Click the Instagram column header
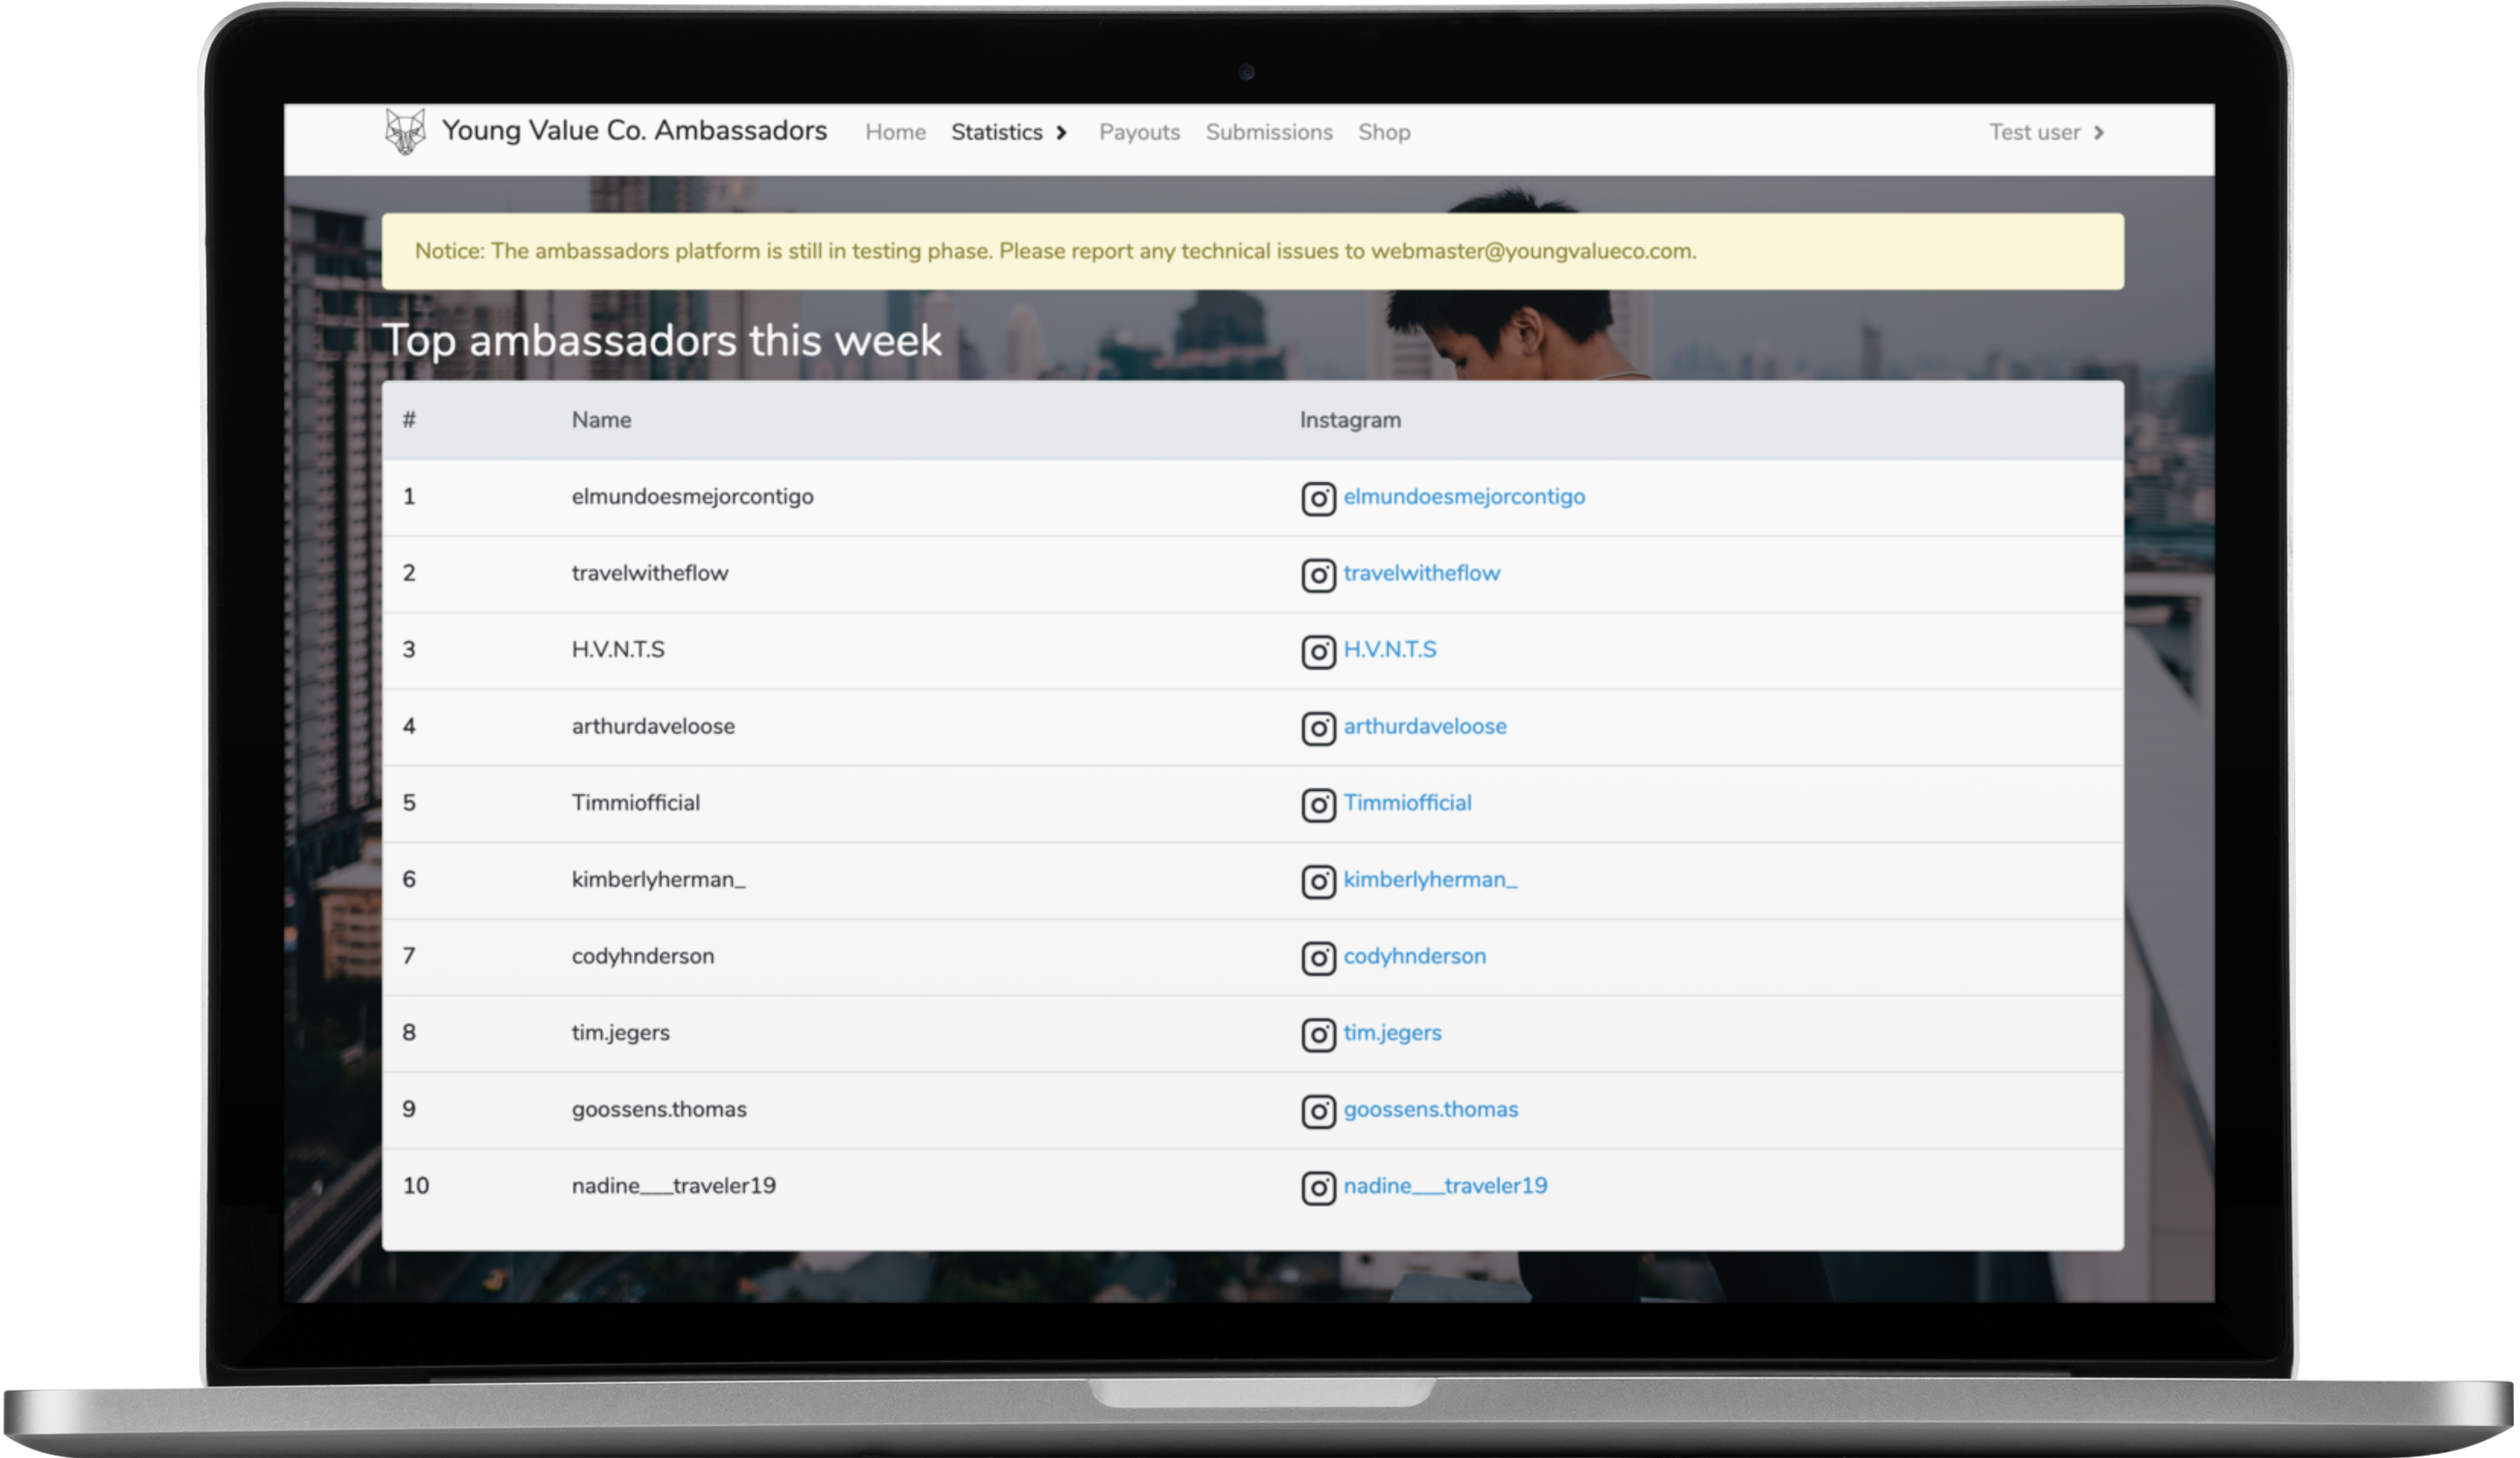 [x=1349, y=420]
